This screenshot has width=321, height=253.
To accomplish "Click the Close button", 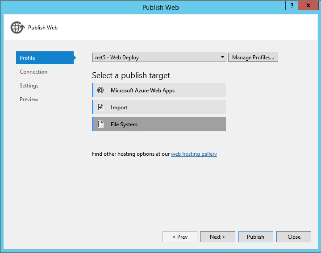I will coord(294,237).
